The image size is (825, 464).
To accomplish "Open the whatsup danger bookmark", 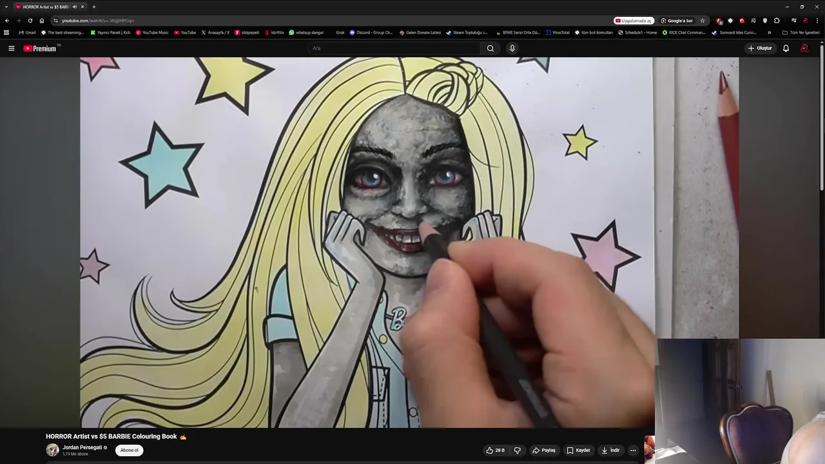I will (x=307, y=32).
